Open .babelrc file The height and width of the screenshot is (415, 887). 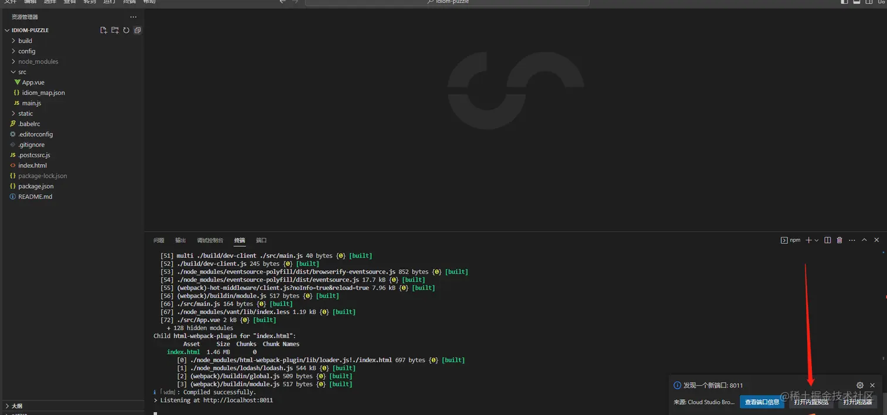point(72,124)
